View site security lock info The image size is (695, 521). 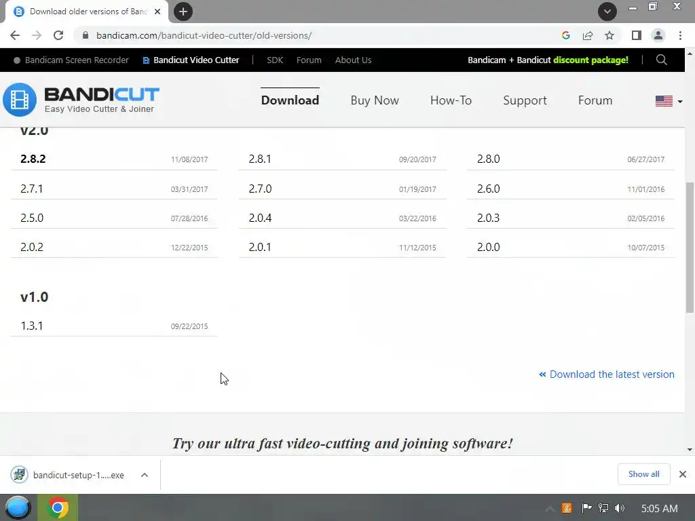pyautogui.click(x=86, y=35)
